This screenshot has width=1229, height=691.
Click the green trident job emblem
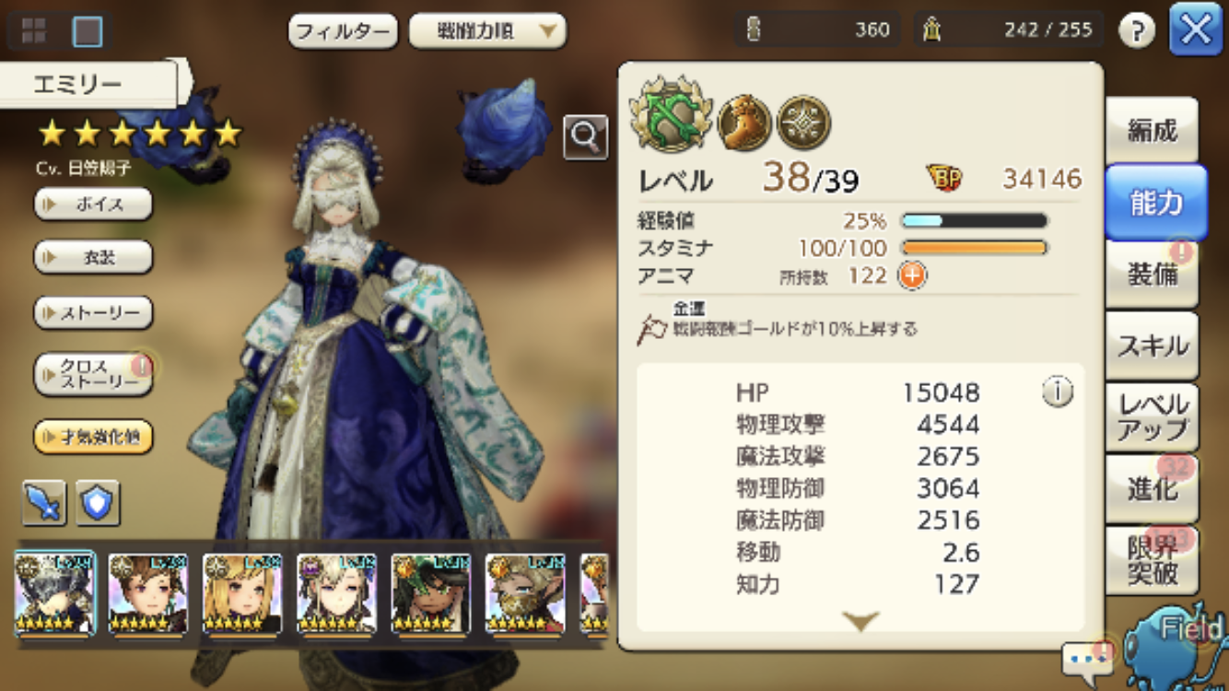(671, 121)
